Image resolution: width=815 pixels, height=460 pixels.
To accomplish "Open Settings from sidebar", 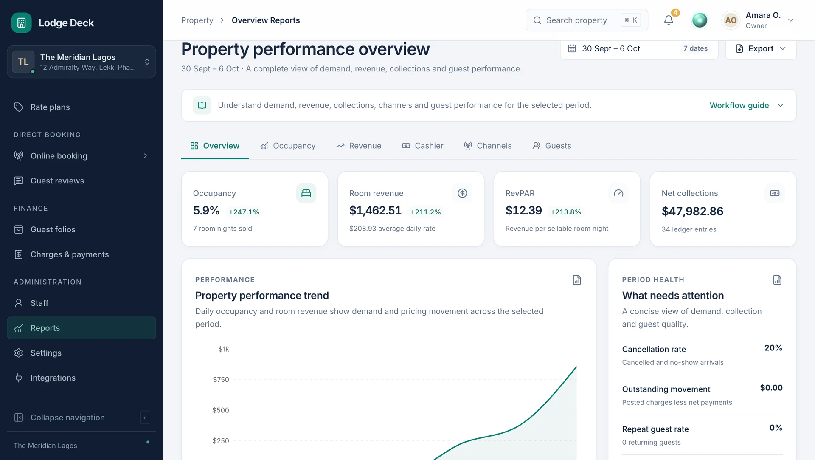I will [81, 353].
